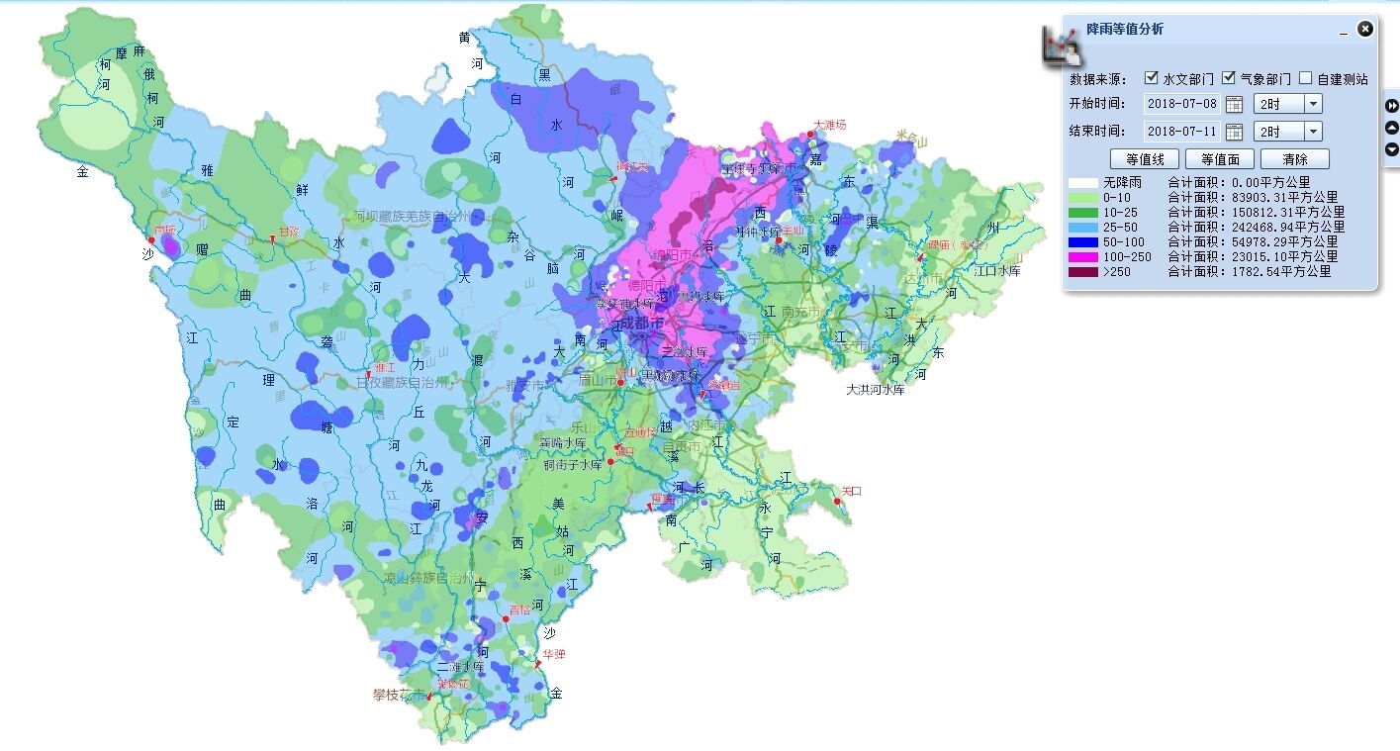
Task: Click area value 0.00平方公里
Action: (1268, 182)
